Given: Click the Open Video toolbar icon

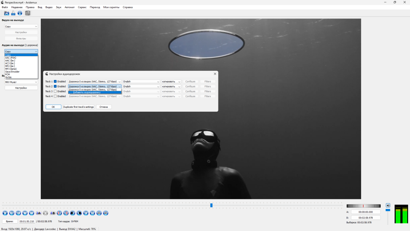Looking at the screenshot, I should tap(7, 13).
